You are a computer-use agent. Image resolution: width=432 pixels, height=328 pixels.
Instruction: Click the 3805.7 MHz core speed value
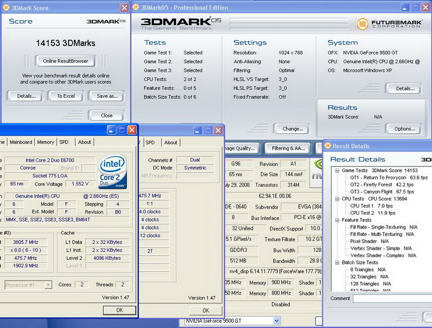(x=25, y=242)
